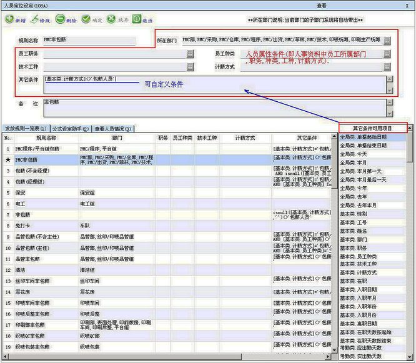Select row 包薪(经理级)
This screenshot has width=416, height=363.
pos(167,182)
